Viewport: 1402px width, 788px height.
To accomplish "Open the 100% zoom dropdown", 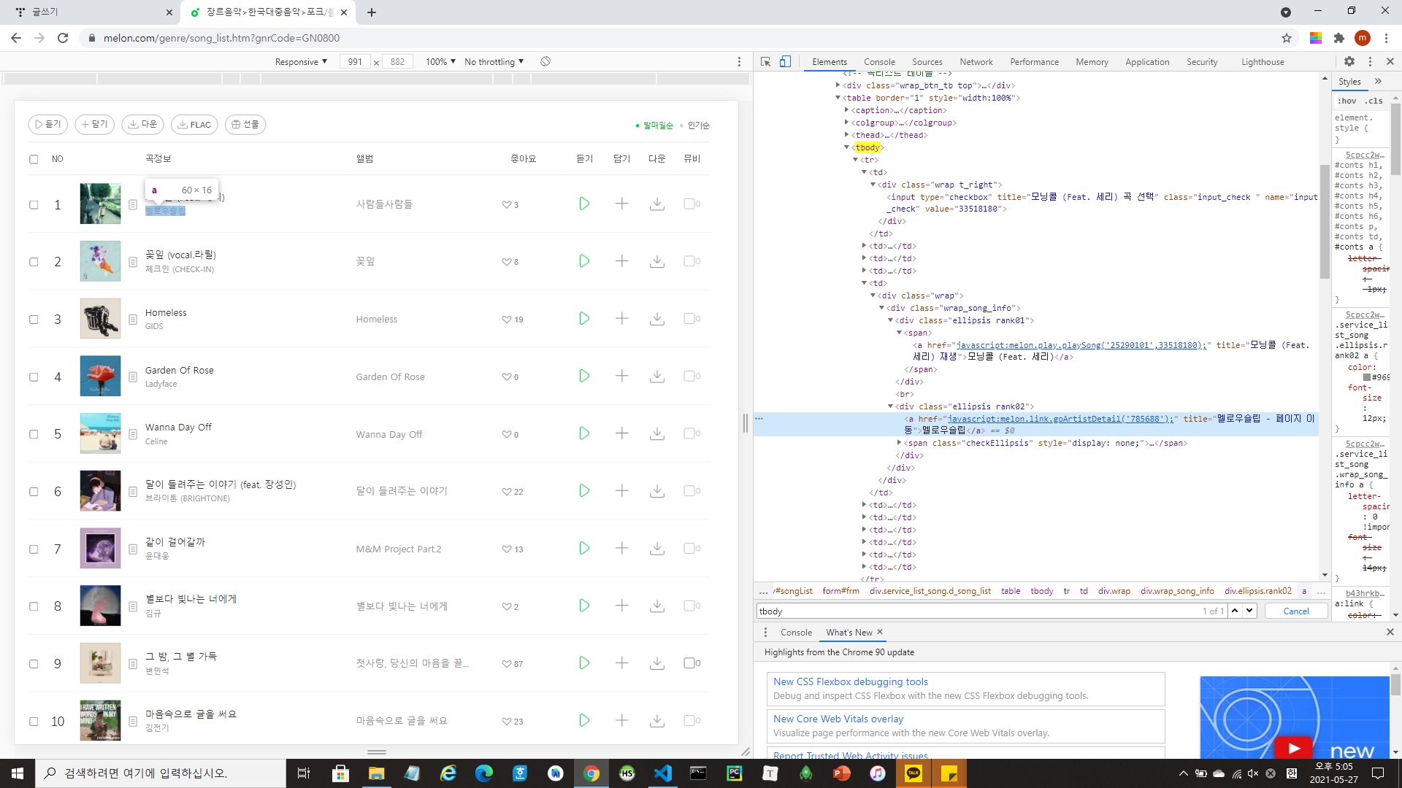I will (440, 62).
